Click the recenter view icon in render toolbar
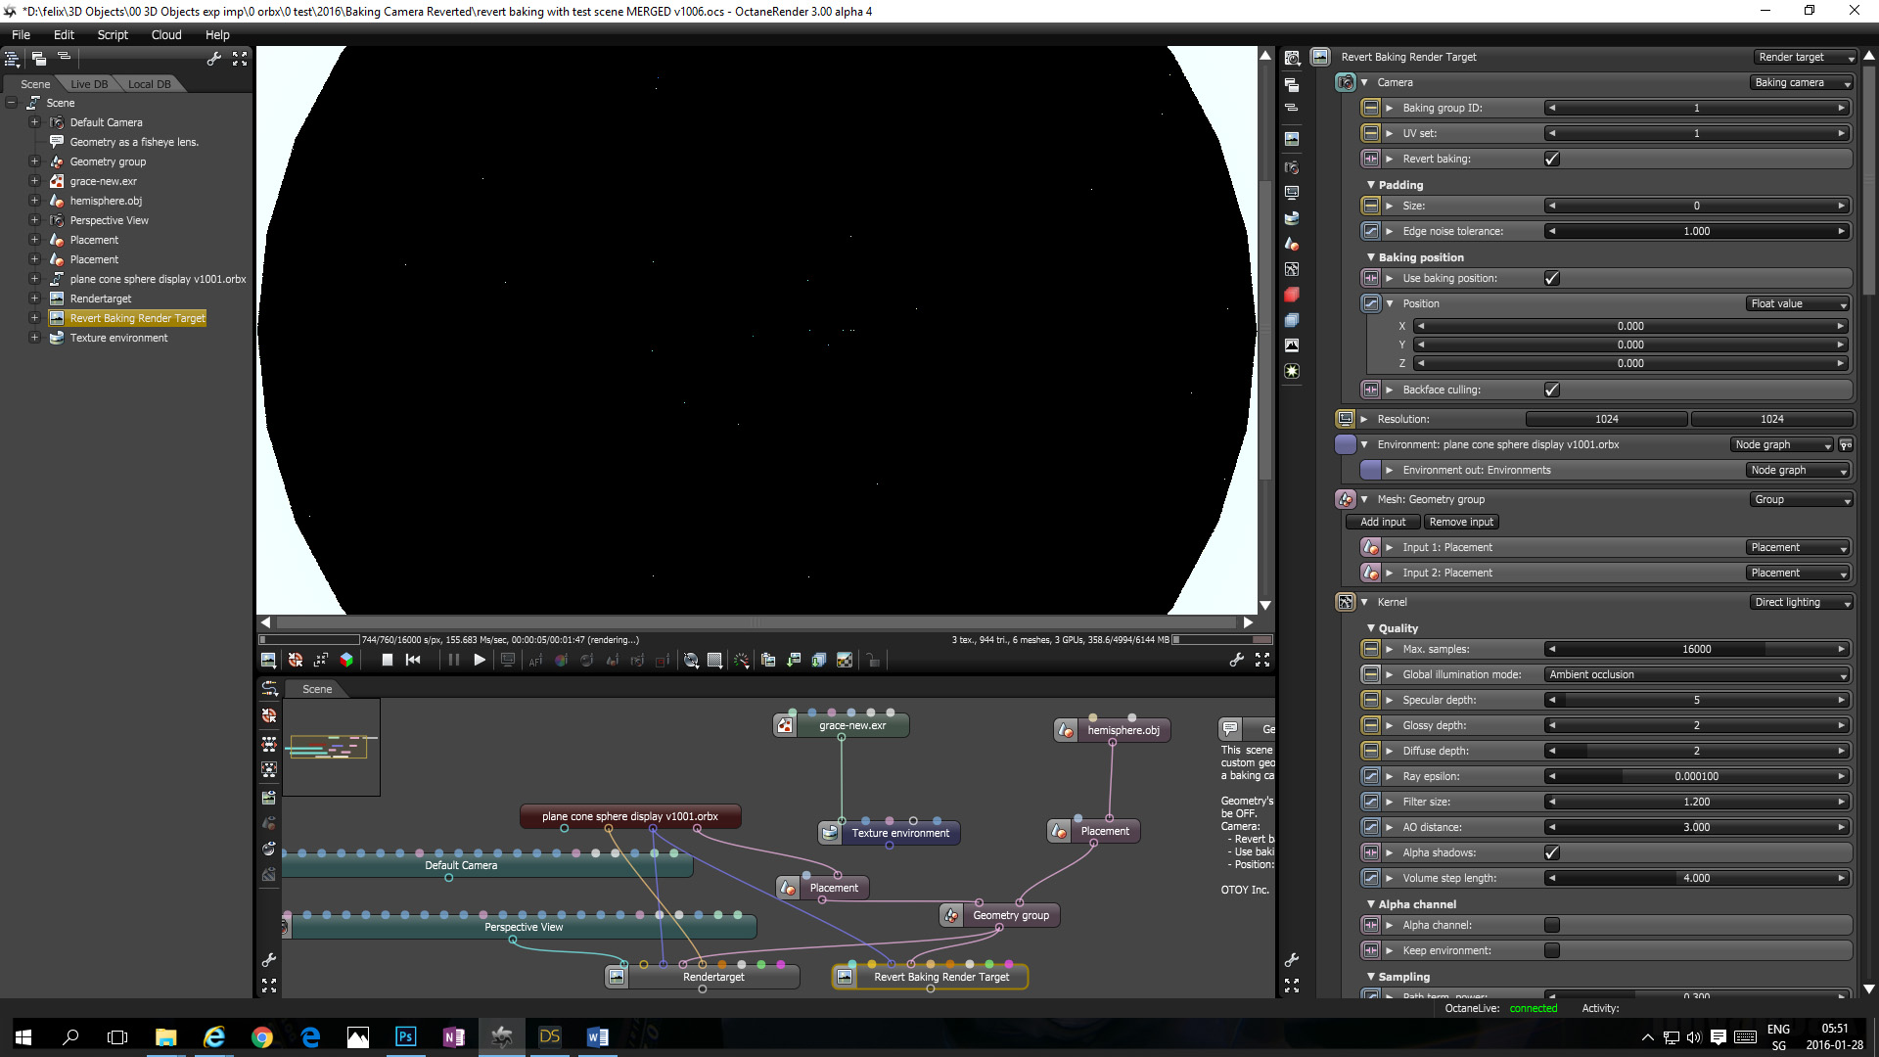This screenshot has height=1057, width=1879. [x=295, y=661]
